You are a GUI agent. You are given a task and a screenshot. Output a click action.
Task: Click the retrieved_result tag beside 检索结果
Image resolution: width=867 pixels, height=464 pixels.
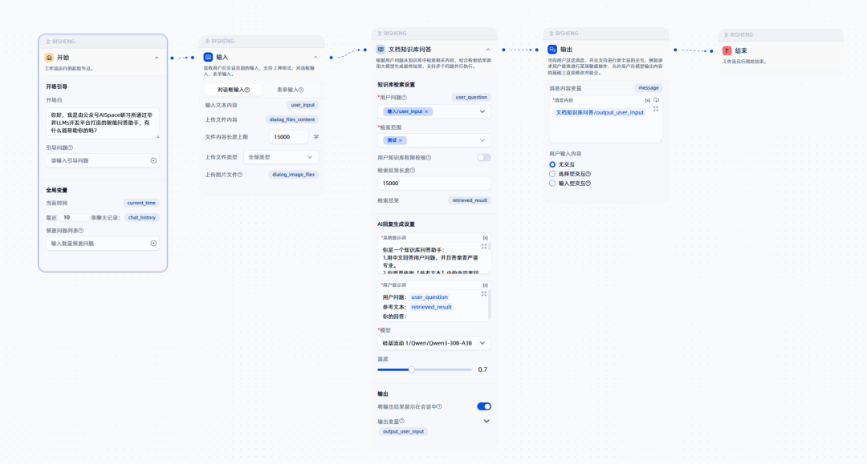point(470,200)
